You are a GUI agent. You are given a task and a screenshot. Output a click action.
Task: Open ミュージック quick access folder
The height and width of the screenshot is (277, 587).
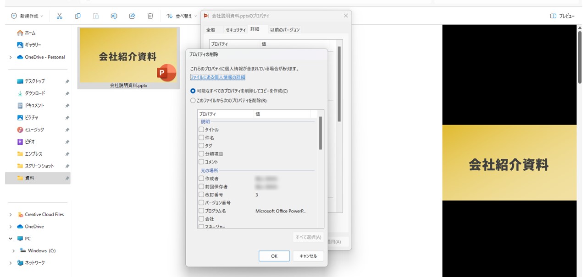[x=31, y=130]
